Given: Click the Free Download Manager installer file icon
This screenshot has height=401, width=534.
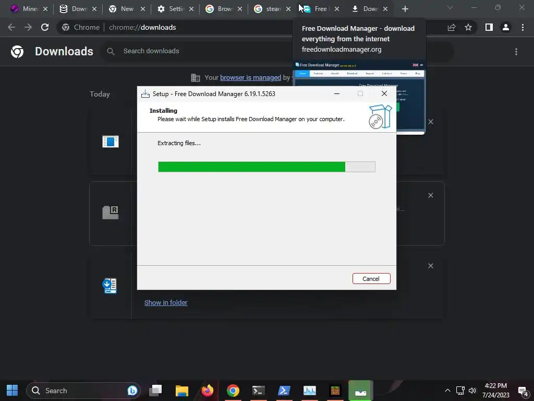Looking at the screenshot, I should click(110, 286).
